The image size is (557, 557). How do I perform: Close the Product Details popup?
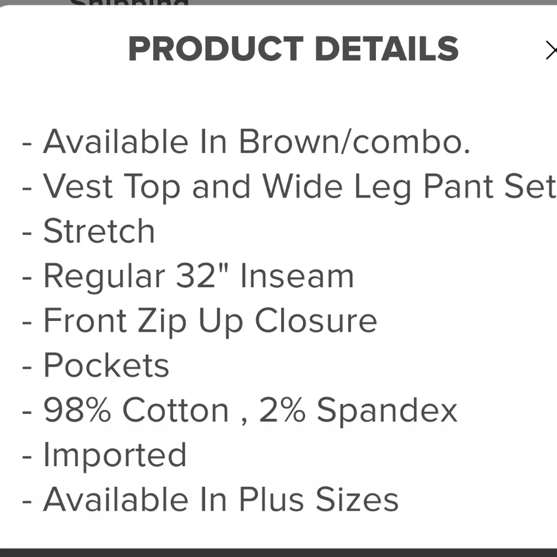tap(551, 51)
